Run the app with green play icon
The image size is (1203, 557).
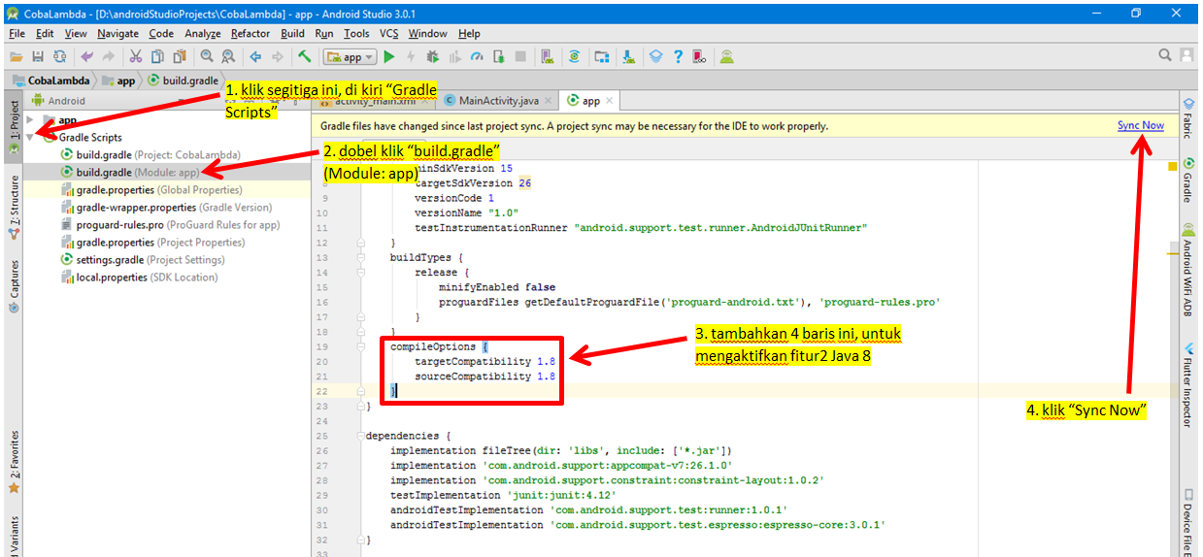pos(390,57)
